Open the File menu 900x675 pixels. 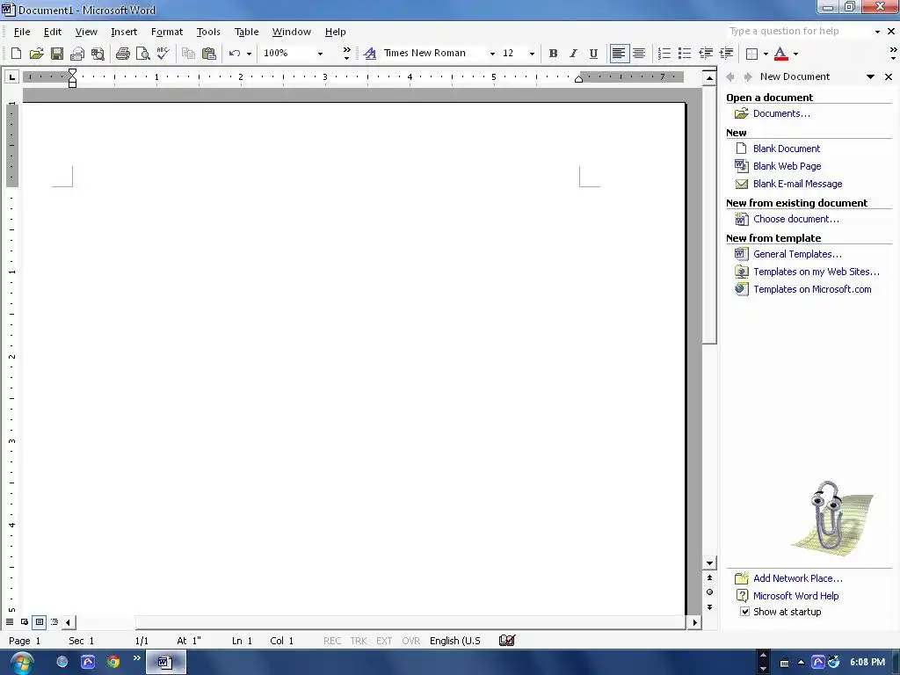pyautogui.click(x=22, y=33)
